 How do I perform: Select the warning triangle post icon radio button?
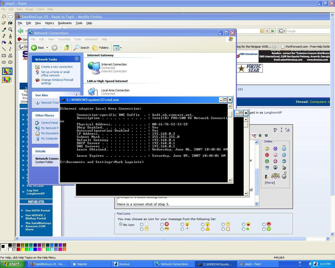pyautogui.click(x=203, y=229)
